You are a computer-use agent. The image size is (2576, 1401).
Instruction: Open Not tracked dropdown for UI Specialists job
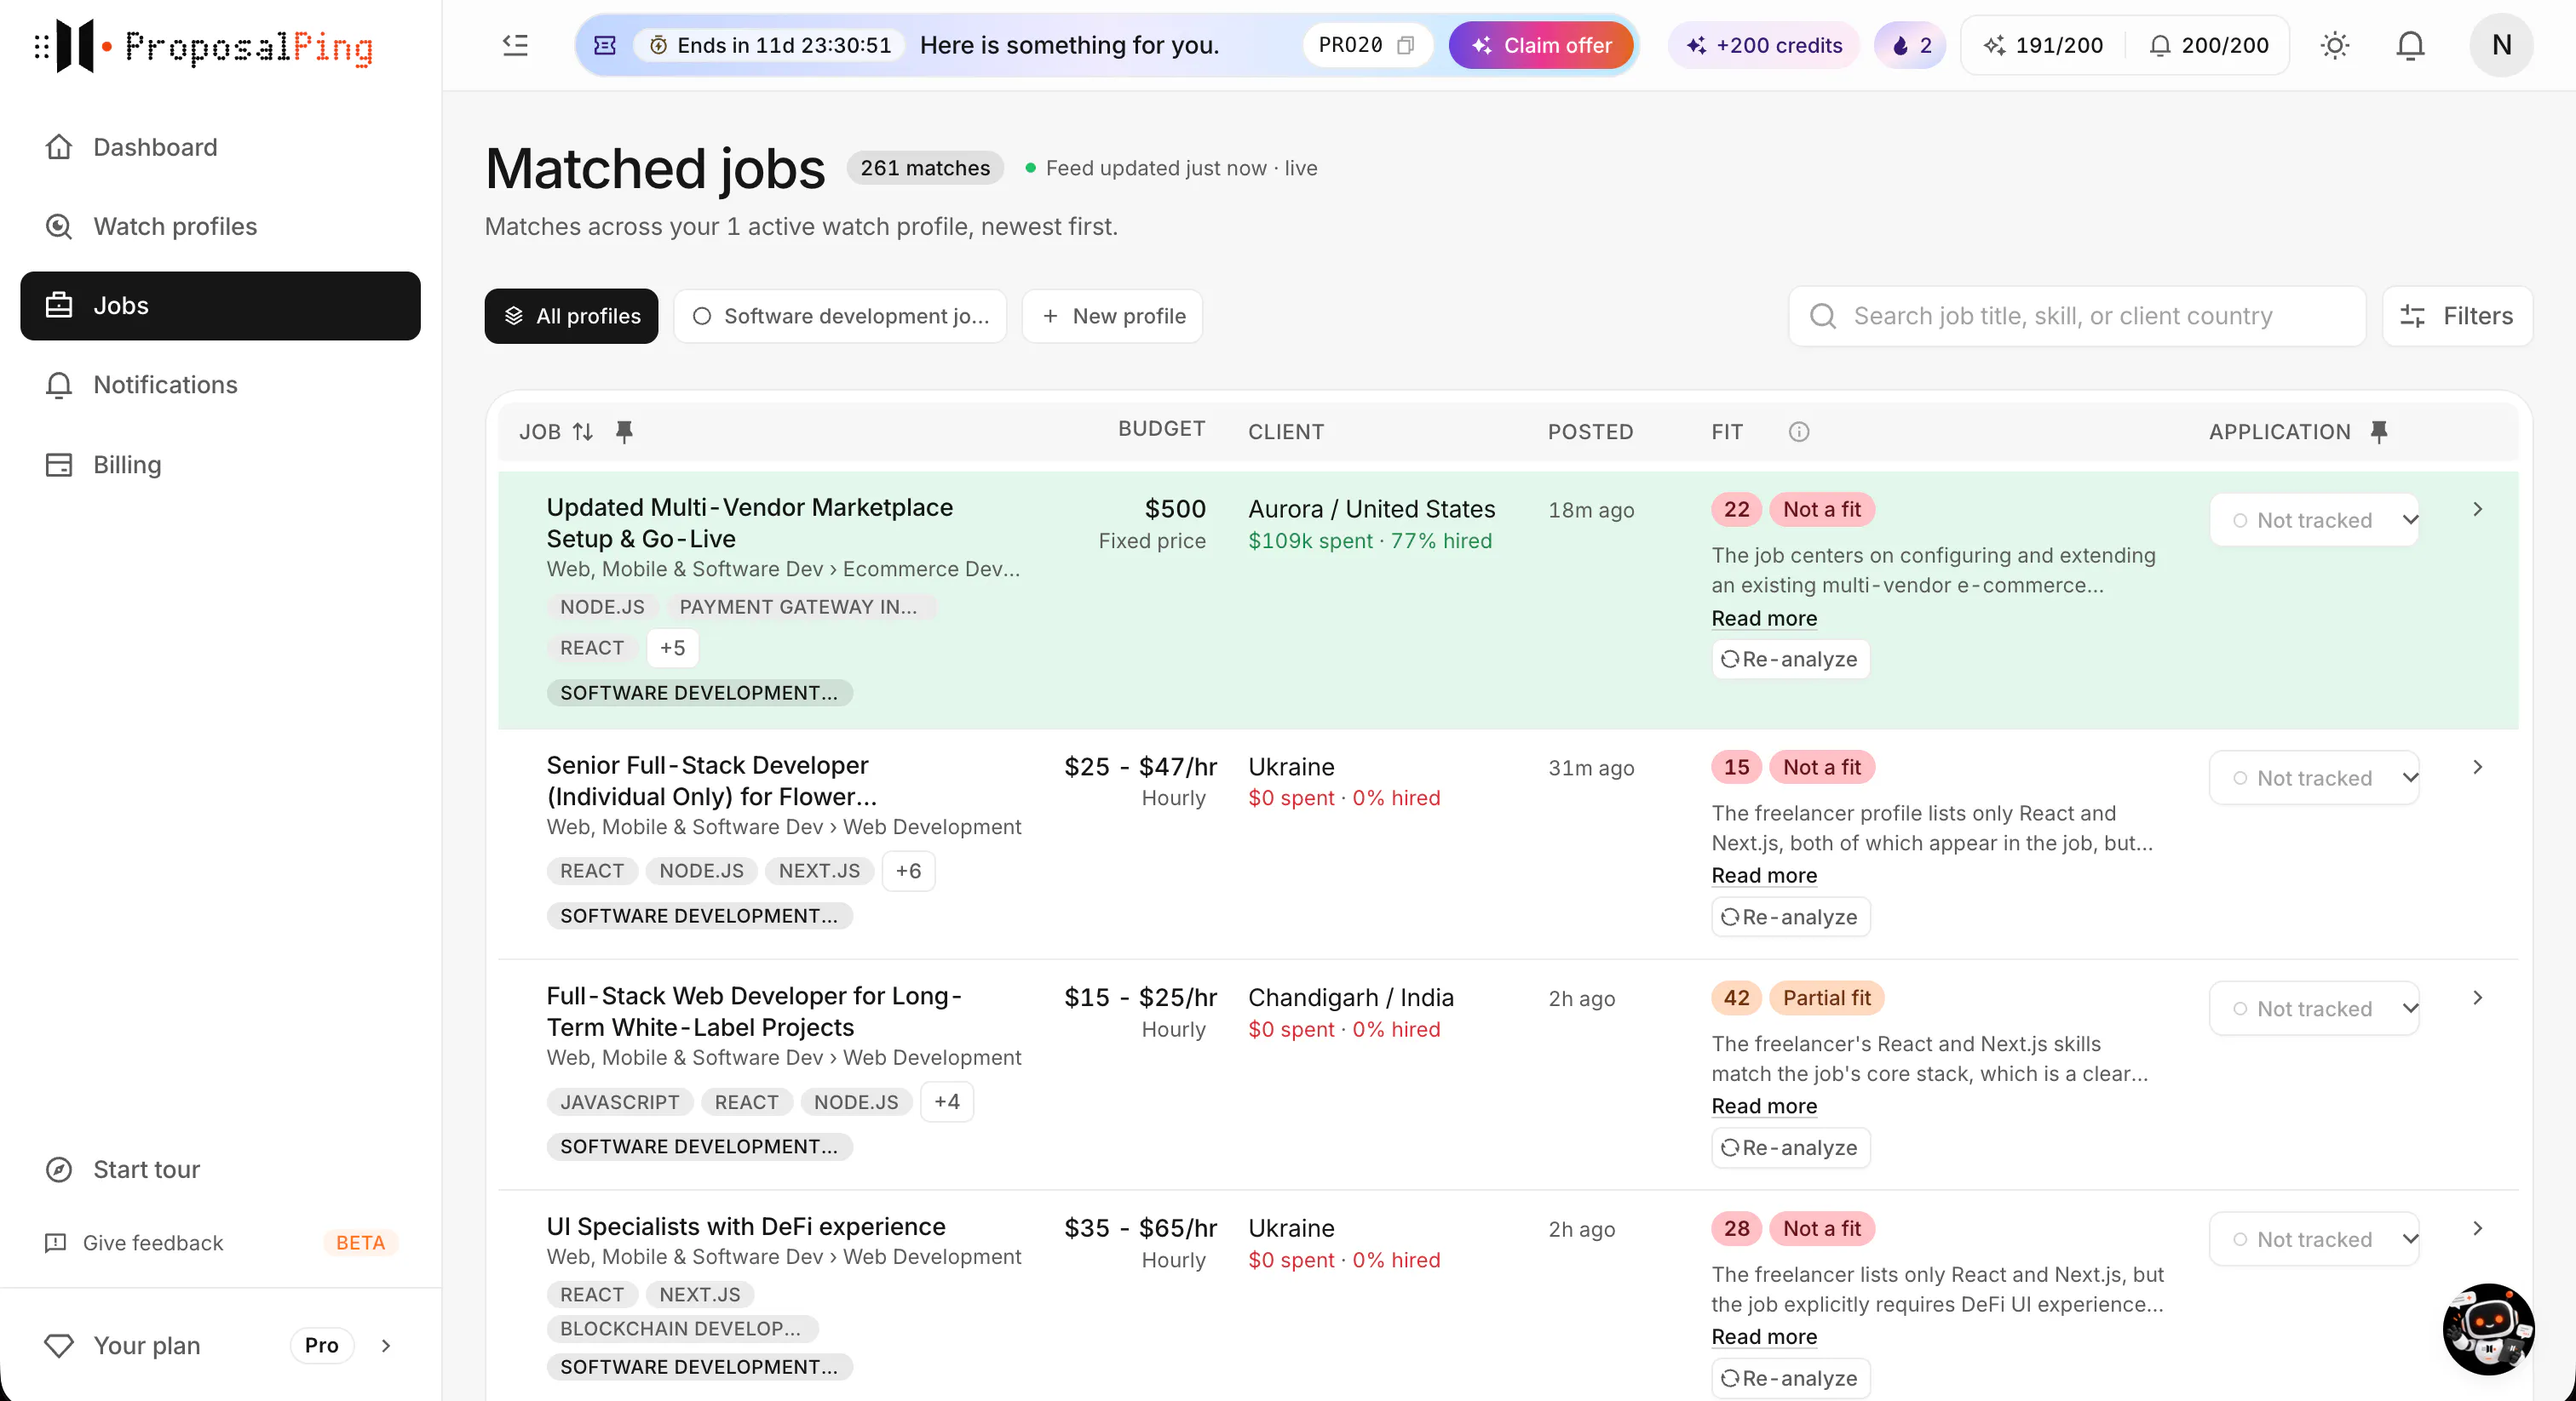(2314, 1239)
